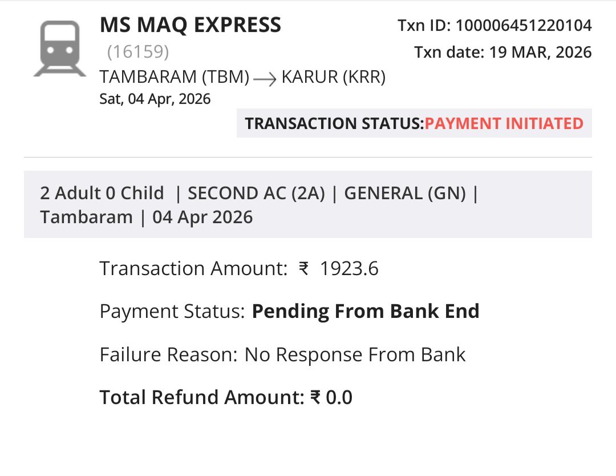Select the No Response From Bank reason
Image resolution: width=616 pixels, height=476 pixels.
(x=355, y=354)
